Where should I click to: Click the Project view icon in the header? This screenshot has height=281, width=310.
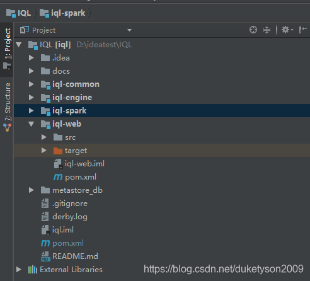click(x=25, y=30)
